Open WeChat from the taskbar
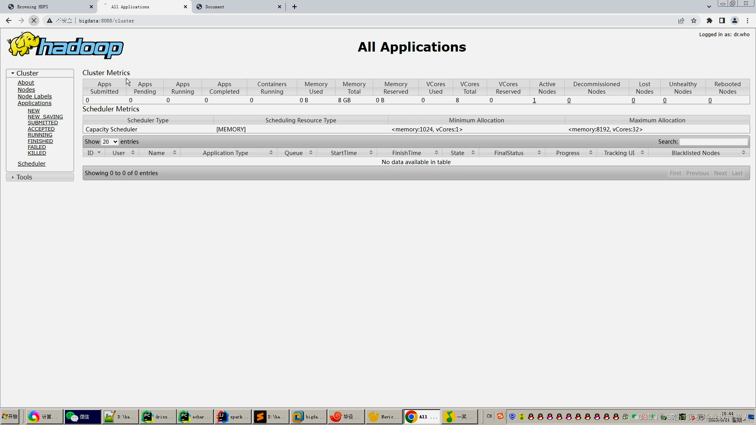756x425 pixels. pyautogui.click(x=82, y=416)
